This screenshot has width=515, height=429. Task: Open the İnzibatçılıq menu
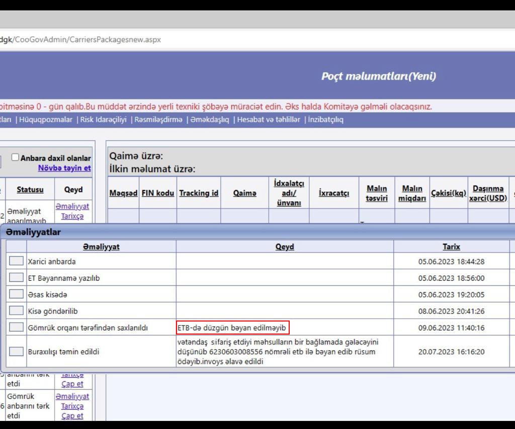(326, 120)
